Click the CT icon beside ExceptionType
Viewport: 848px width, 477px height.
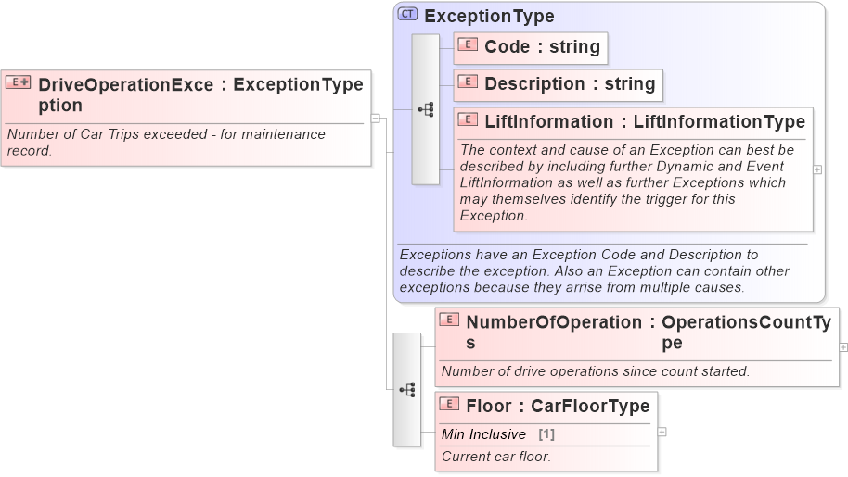(x=407, y=14)
